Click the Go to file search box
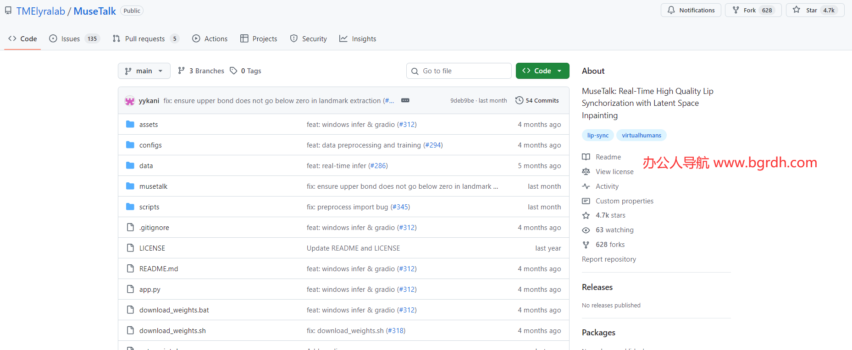852x350 pixels. (459, 71)
